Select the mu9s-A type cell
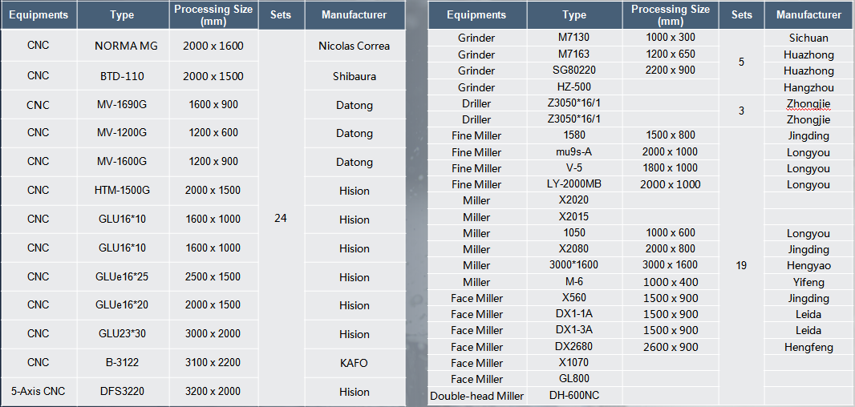The height and width of the screenshot is (407, 855). pos(574,152)
